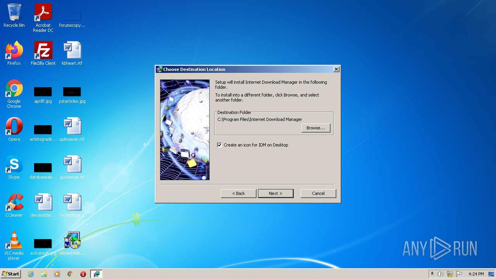Open Windows Explorer folder on taskbar
The height and width of the screenshot is (279, 496).
(x=44, y=274)
